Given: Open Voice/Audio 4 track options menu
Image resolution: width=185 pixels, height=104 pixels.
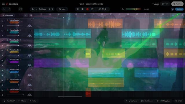Looking at the screenshot, I should click(31, 40).
